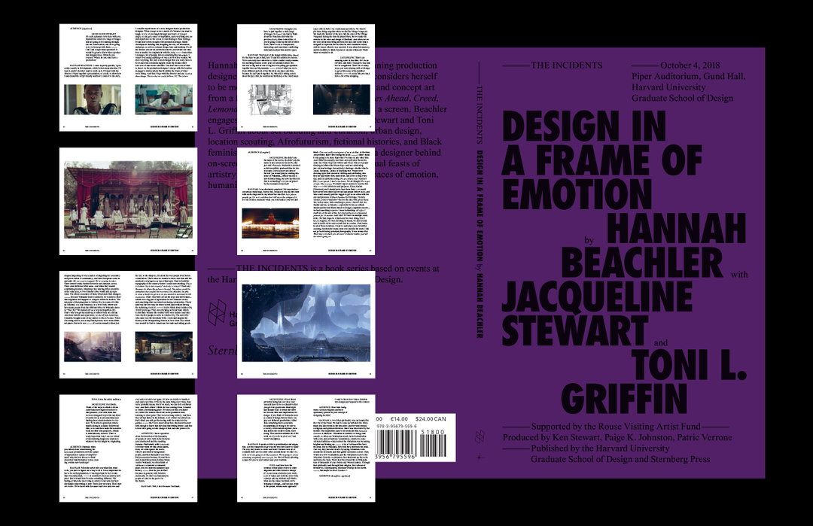813x526 pixels.
Task: Select the dark interior room concept art image
Action: pos(163,346)
